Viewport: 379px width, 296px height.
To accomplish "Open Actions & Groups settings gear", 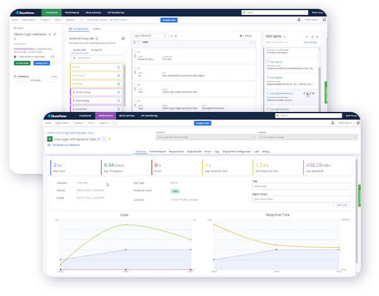I will (123, 39).
